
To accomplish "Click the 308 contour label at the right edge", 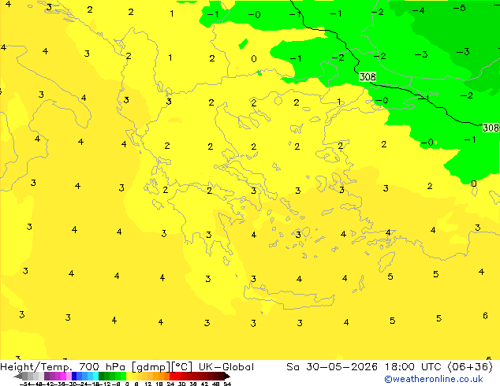I will point(491,128).
